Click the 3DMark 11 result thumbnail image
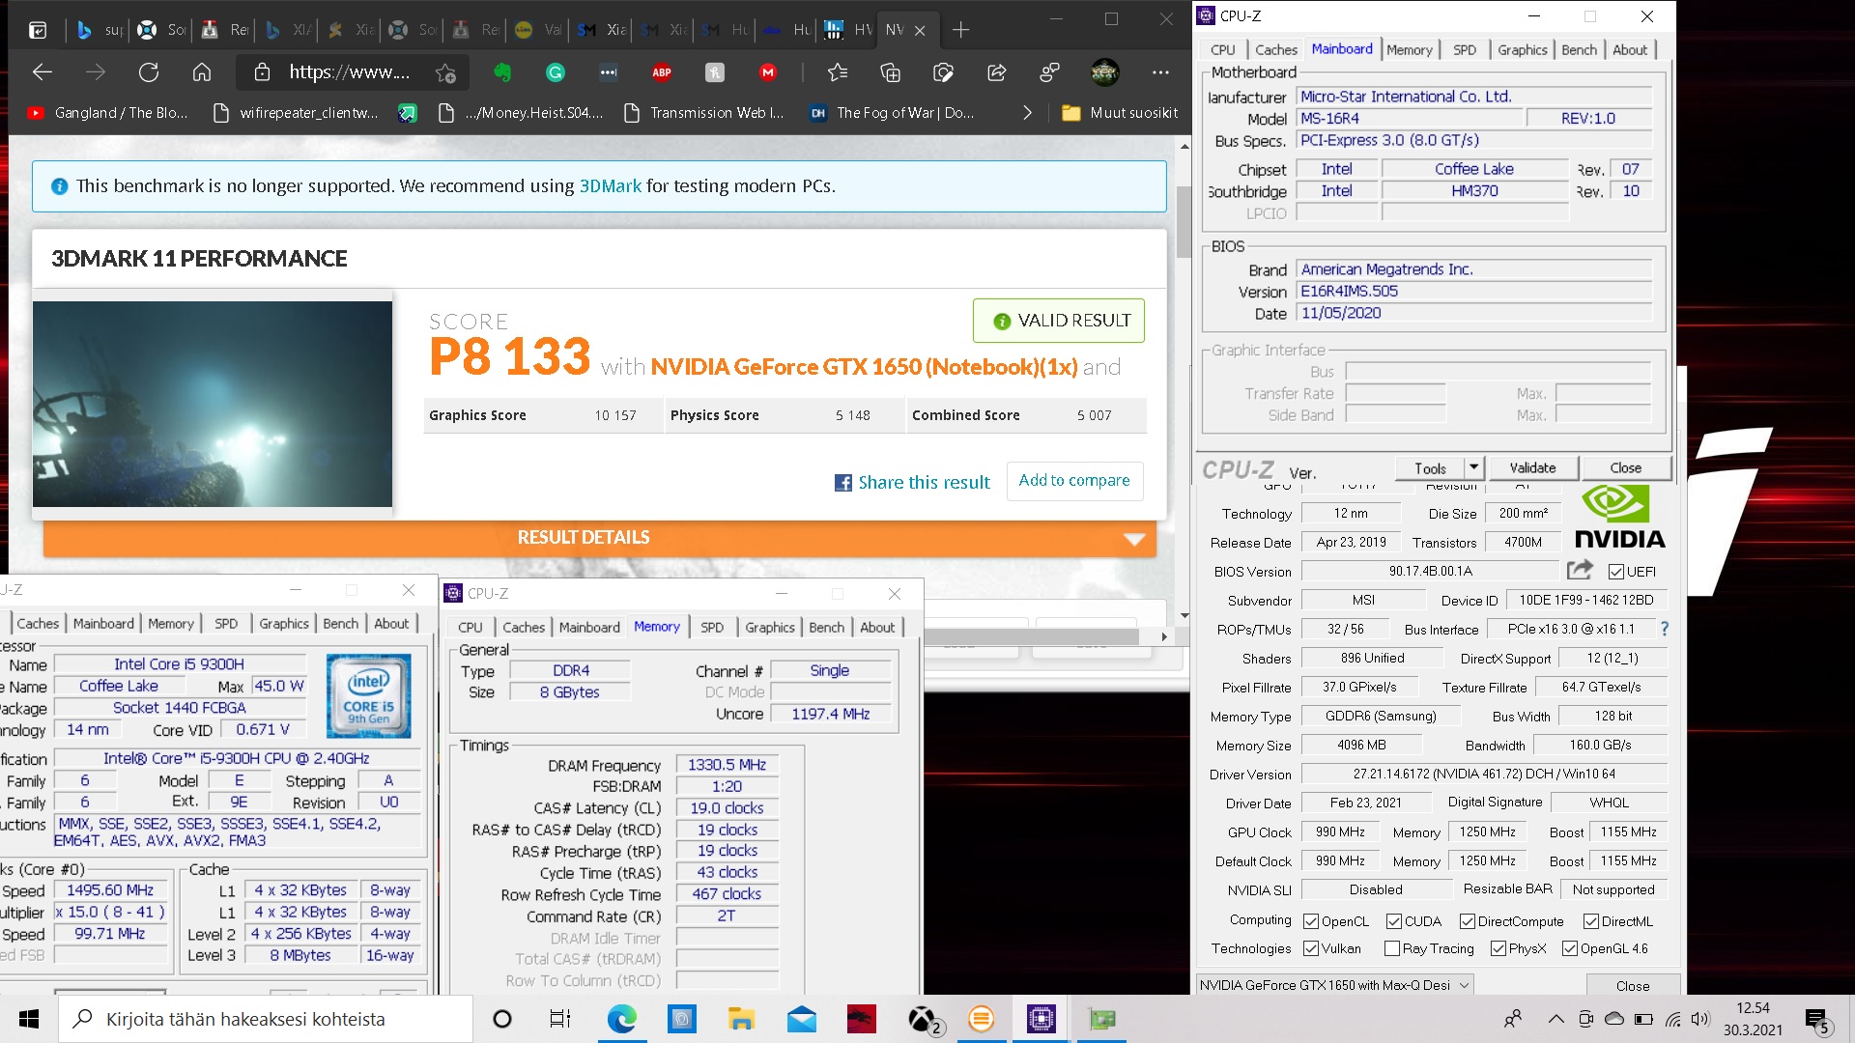1855x1043 pixels. [213, 404]
